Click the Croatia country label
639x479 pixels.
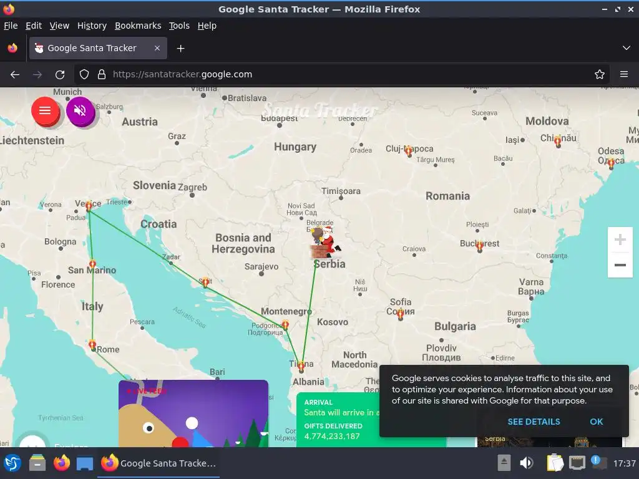[x=159, y=224]
